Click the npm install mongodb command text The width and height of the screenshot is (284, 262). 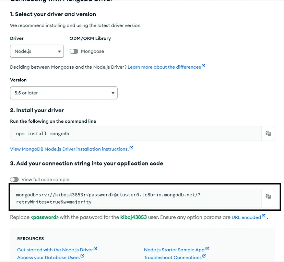click(43, 134)
